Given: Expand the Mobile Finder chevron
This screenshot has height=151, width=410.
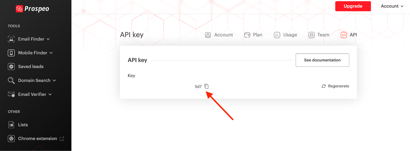Looking at the screenshot, I should click(x=51, y=53).
